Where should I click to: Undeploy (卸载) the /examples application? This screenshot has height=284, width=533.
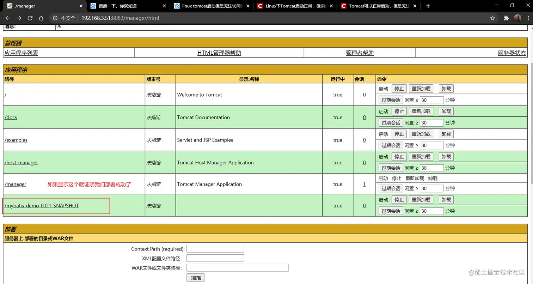[446, 134]
